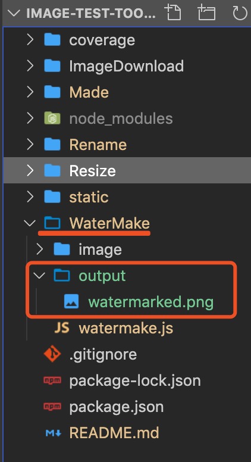Screen dimensions: 251x462
Task: Click the New Folder icon in explorer header
Action: click(x=206, y=13)
